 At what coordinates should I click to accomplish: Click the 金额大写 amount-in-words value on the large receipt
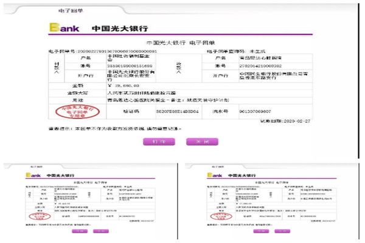142,93
